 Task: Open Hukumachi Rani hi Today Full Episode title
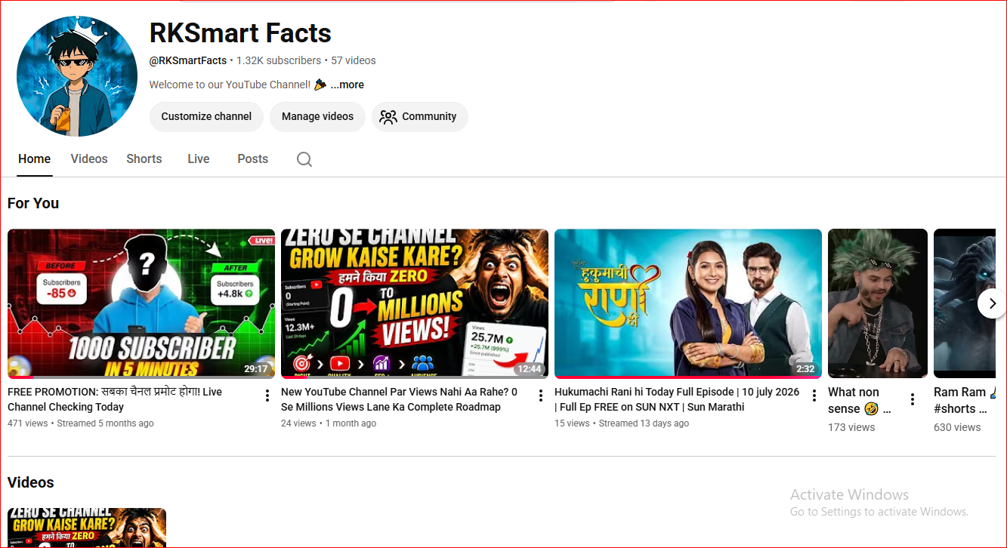click(x=677, y=399)
